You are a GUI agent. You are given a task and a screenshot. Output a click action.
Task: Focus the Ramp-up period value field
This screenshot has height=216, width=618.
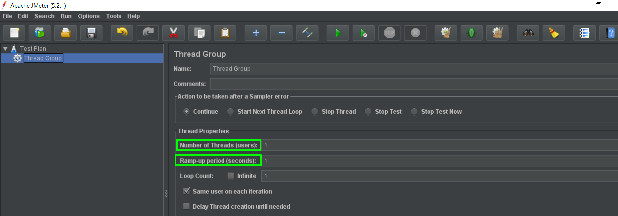pyautogui.click(x=440, y=161)
